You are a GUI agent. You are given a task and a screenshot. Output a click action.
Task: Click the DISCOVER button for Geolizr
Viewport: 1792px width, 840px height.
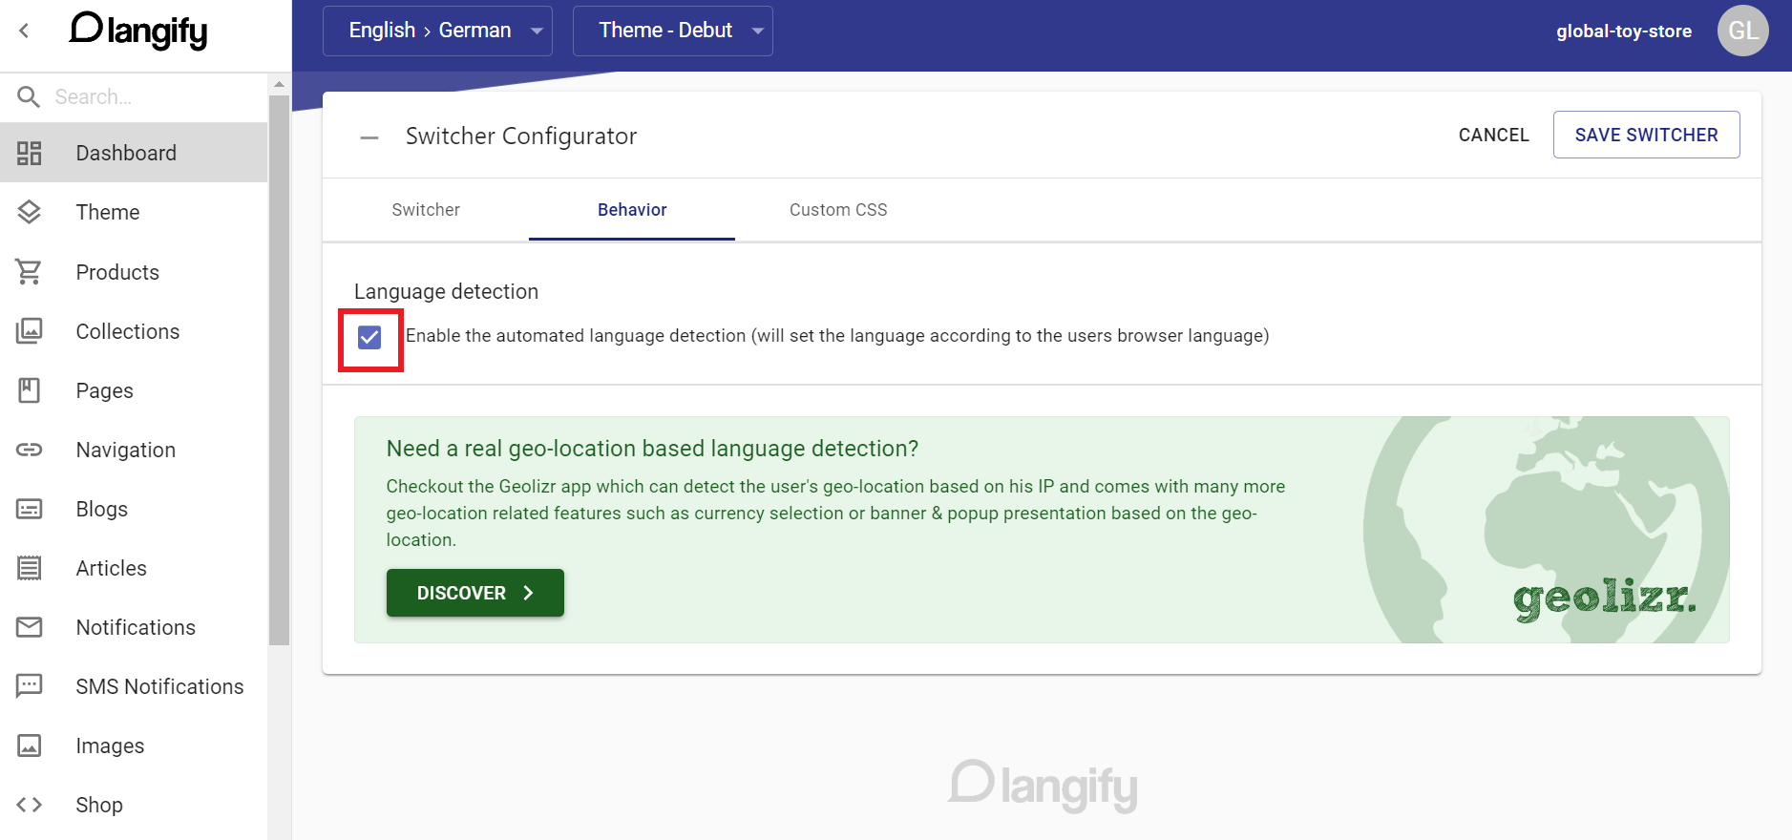point(474,593)
